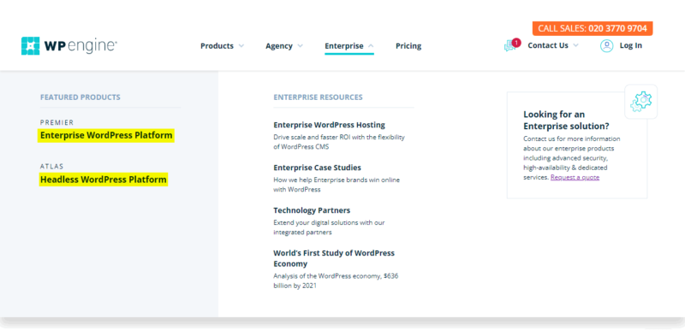Click the ATLAS label
This screenshot has height=330, width=685.
click(x=52, y=167)
